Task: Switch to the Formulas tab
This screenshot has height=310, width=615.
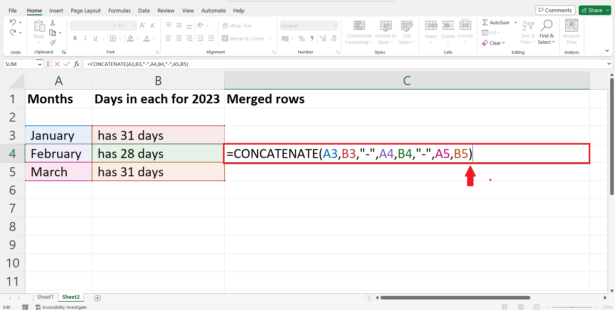Action: pos(119,10)
